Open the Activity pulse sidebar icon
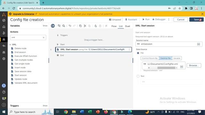Viewport: 205px width, 115px height. coord(4,46)
